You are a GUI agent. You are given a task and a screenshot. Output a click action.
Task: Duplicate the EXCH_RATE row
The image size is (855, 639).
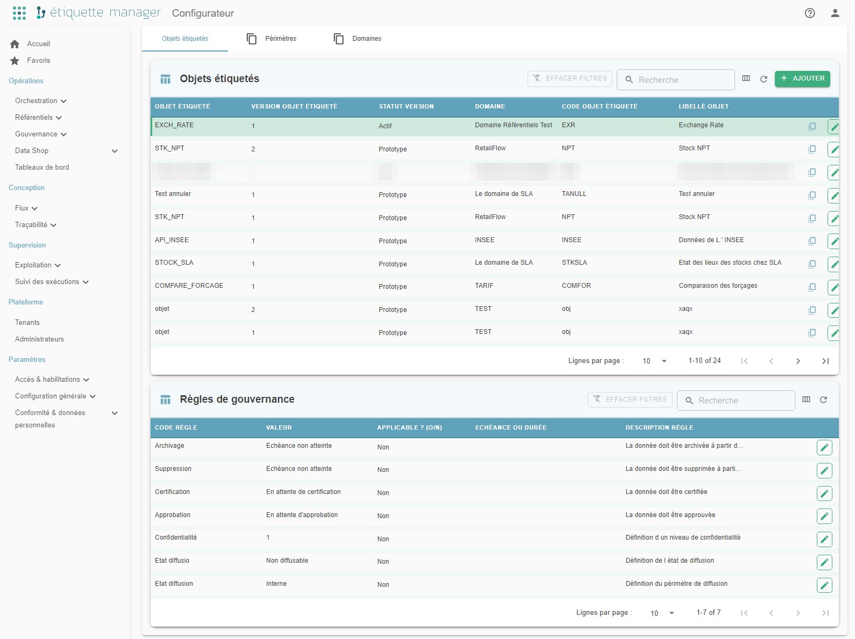click(x=812, y=127)
